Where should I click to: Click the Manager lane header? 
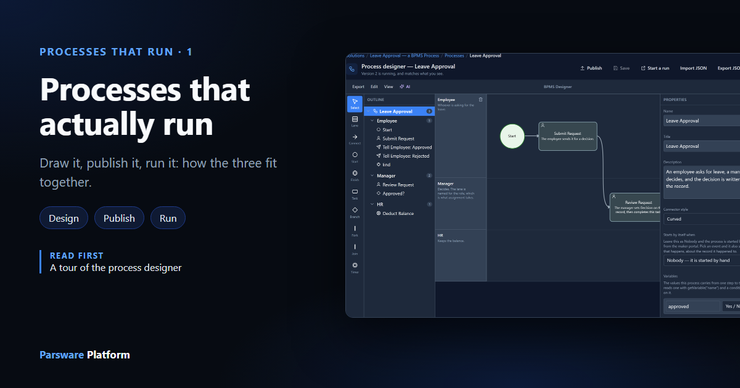(x=461, y=204)
